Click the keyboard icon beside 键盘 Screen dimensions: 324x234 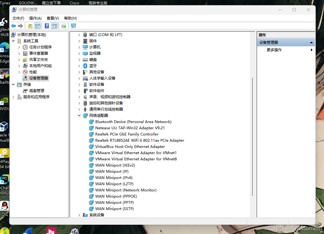[85, 60]
